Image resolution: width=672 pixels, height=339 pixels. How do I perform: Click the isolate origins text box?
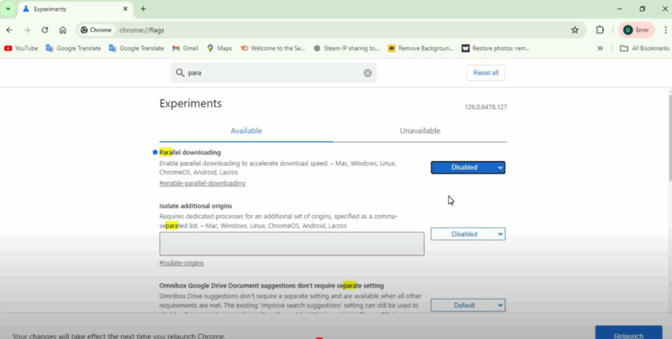[291, 243]
